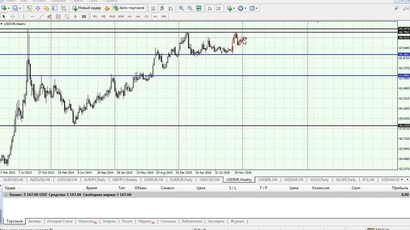Click the new chart icon
Screen dimensions: 410x230
4,8
